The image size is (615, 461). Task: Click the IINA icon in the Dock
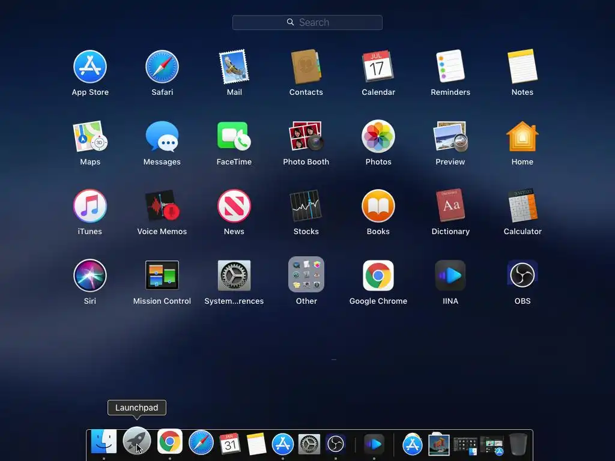pos(374,444)
